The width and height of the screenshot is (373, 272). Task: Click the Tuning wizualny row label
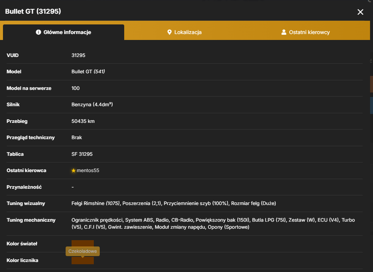pyautogui.click(x=26, y=203)
